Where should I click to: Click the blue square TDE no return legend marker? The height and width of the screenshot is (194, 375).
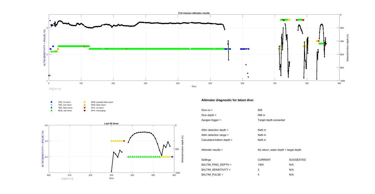(51, 102)
